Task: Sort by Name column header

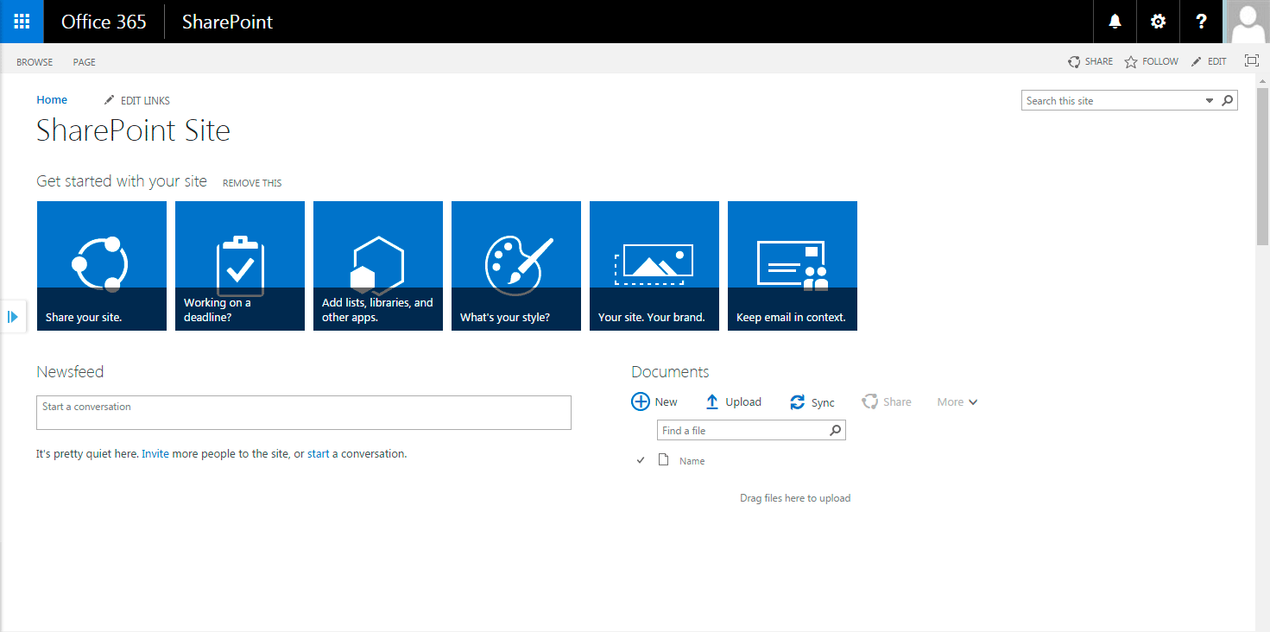Action: tap(692, 461)
